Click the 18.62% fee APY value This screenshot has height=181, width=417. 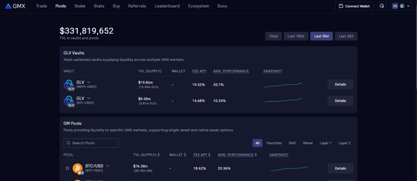tap(200, 168)
